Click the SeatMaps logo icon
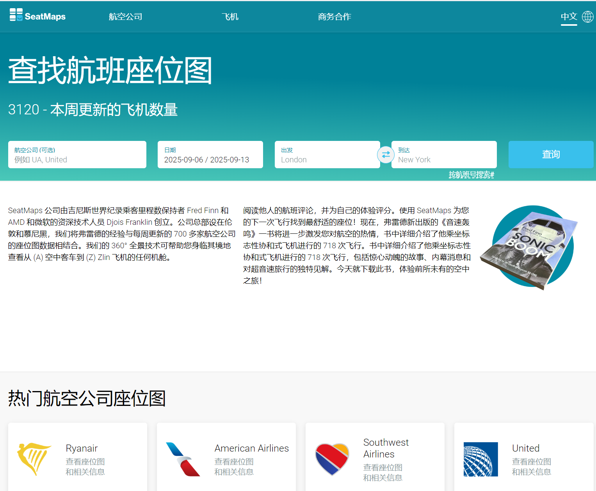The width and height of the screenshot is (596, 491). [x=16, y=15]
